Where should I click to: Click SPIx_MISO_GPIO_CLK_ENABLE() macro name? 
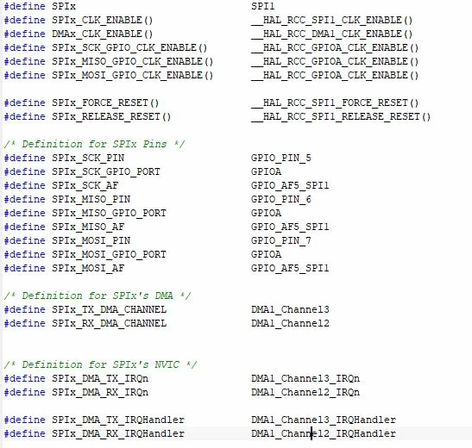pos(132,62)
